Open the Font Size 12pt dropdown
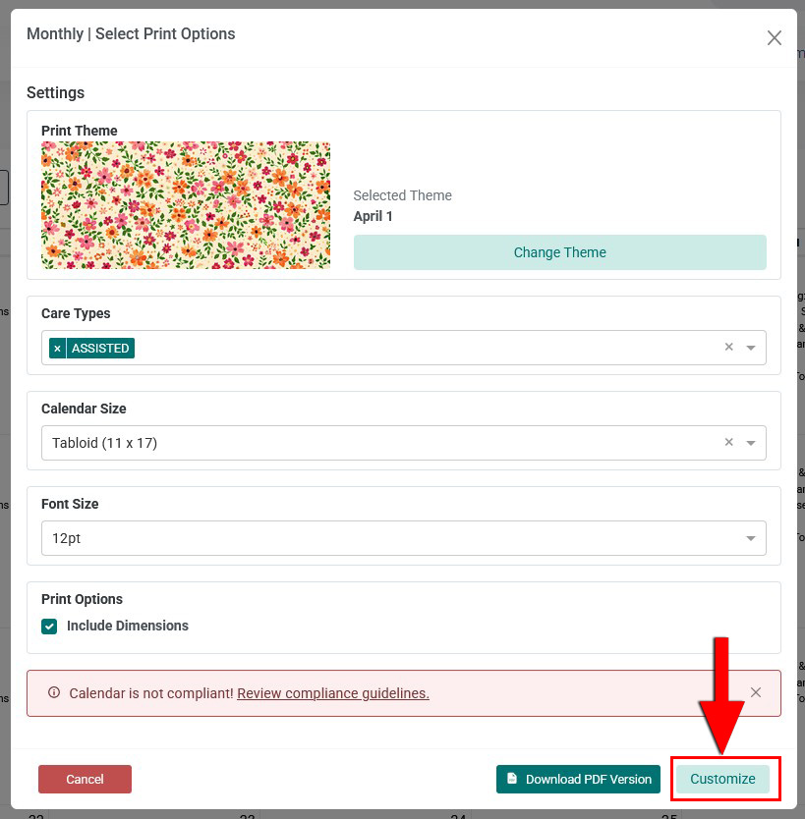 [404, 538]
